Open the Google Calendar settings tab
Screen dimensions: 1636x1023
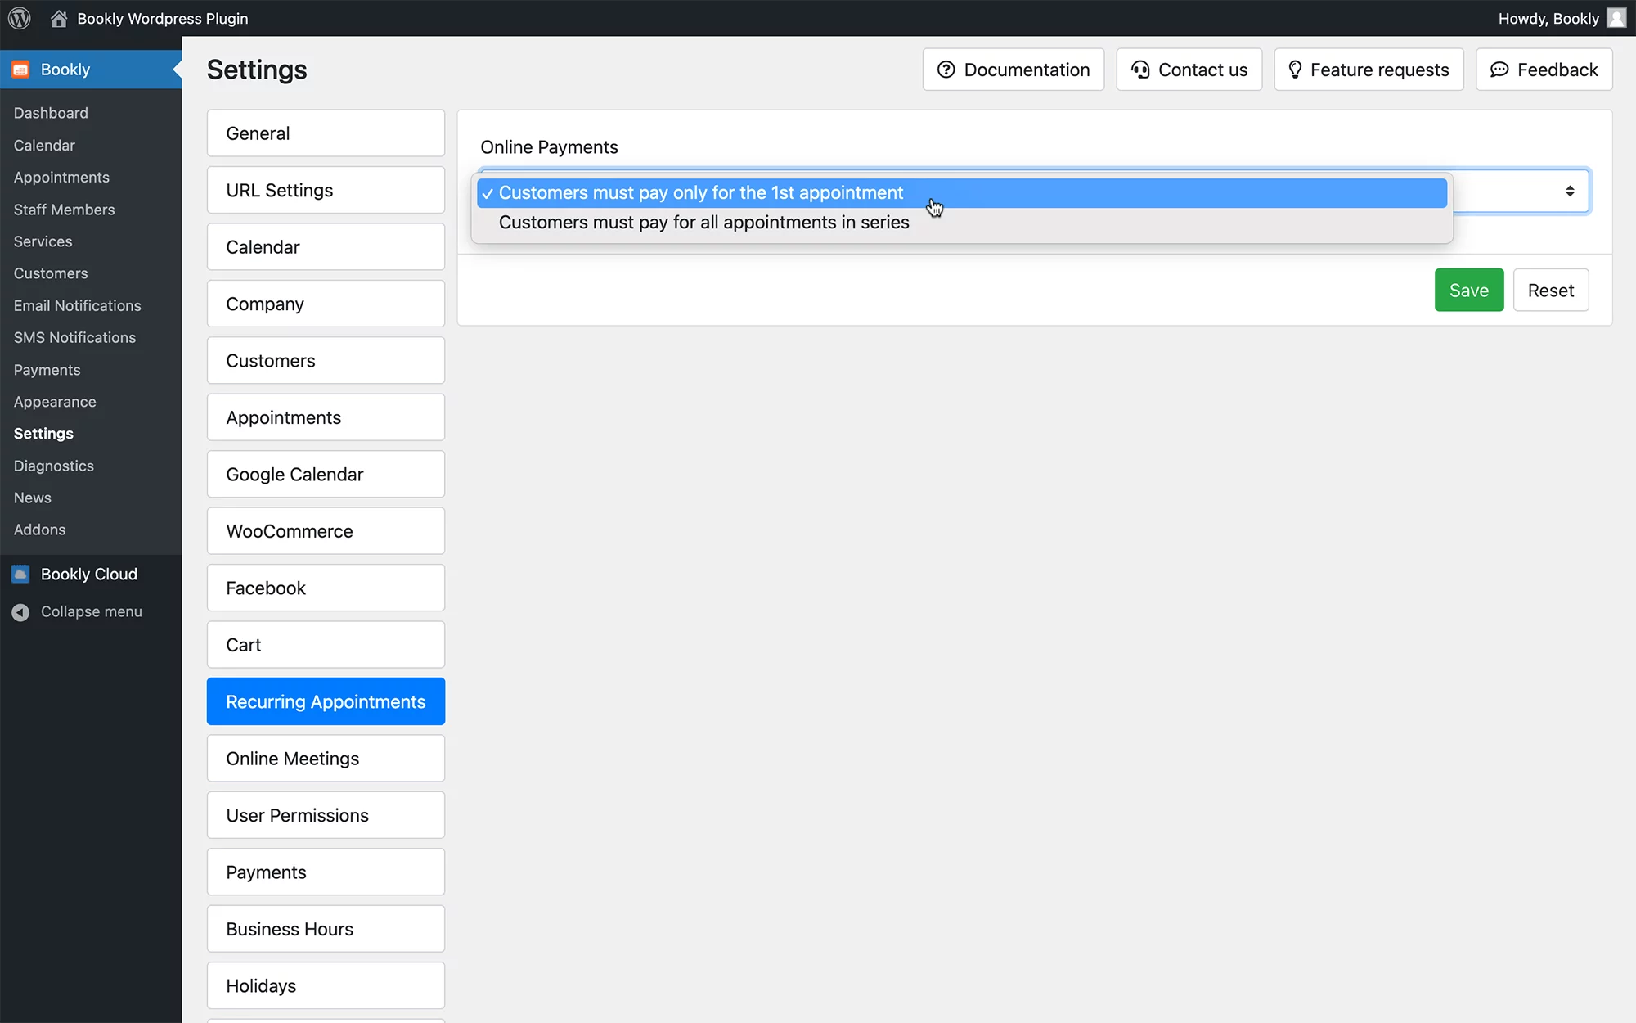326,475
